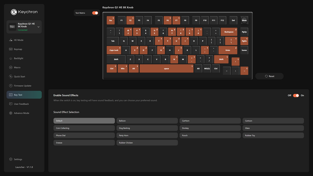The width and height of the screenshot is (313, 176).
Task: Pick the Punch sound effect
Action: [210, 135]
